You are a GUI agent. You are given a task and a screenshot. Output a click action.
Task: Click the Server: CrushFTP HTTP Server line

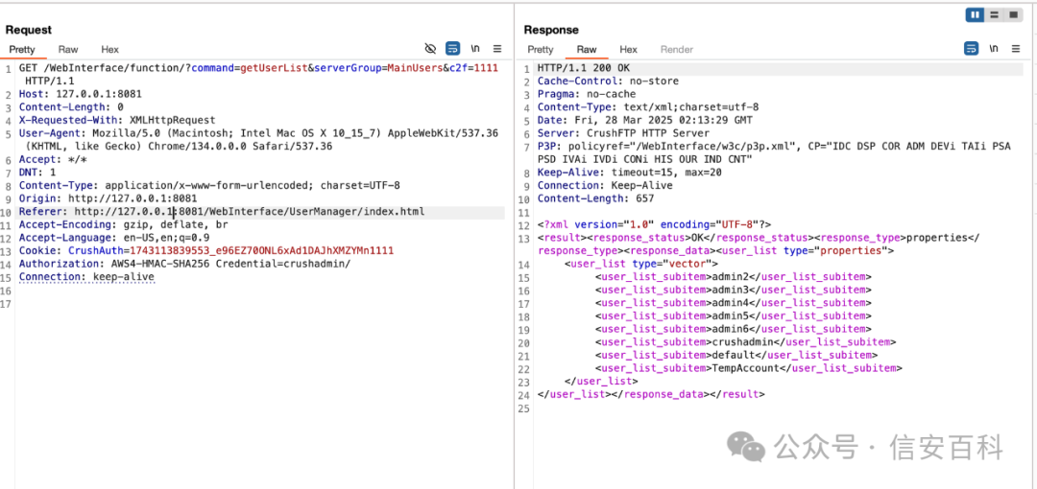pos(623,133)
